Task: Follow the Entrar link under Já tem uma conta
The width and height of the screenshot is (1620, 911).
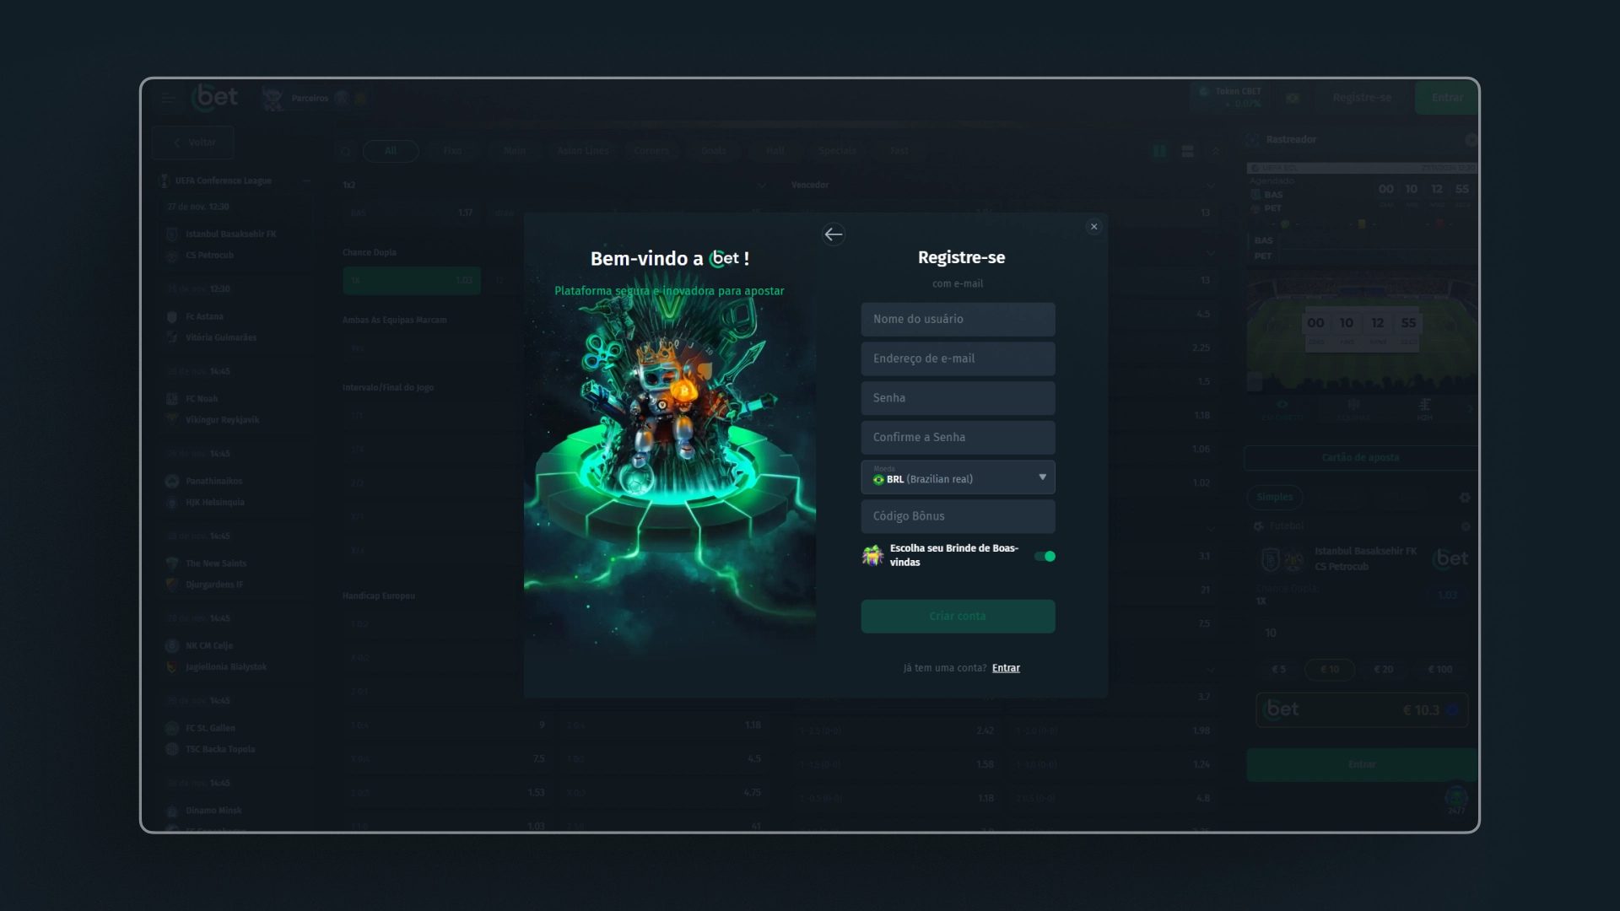Action: click(1006, 668)
